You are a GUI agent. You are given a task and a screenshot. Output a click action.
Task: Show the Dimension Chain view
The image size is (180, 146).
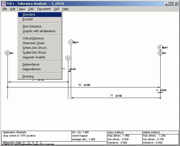[x=33, y=43]
